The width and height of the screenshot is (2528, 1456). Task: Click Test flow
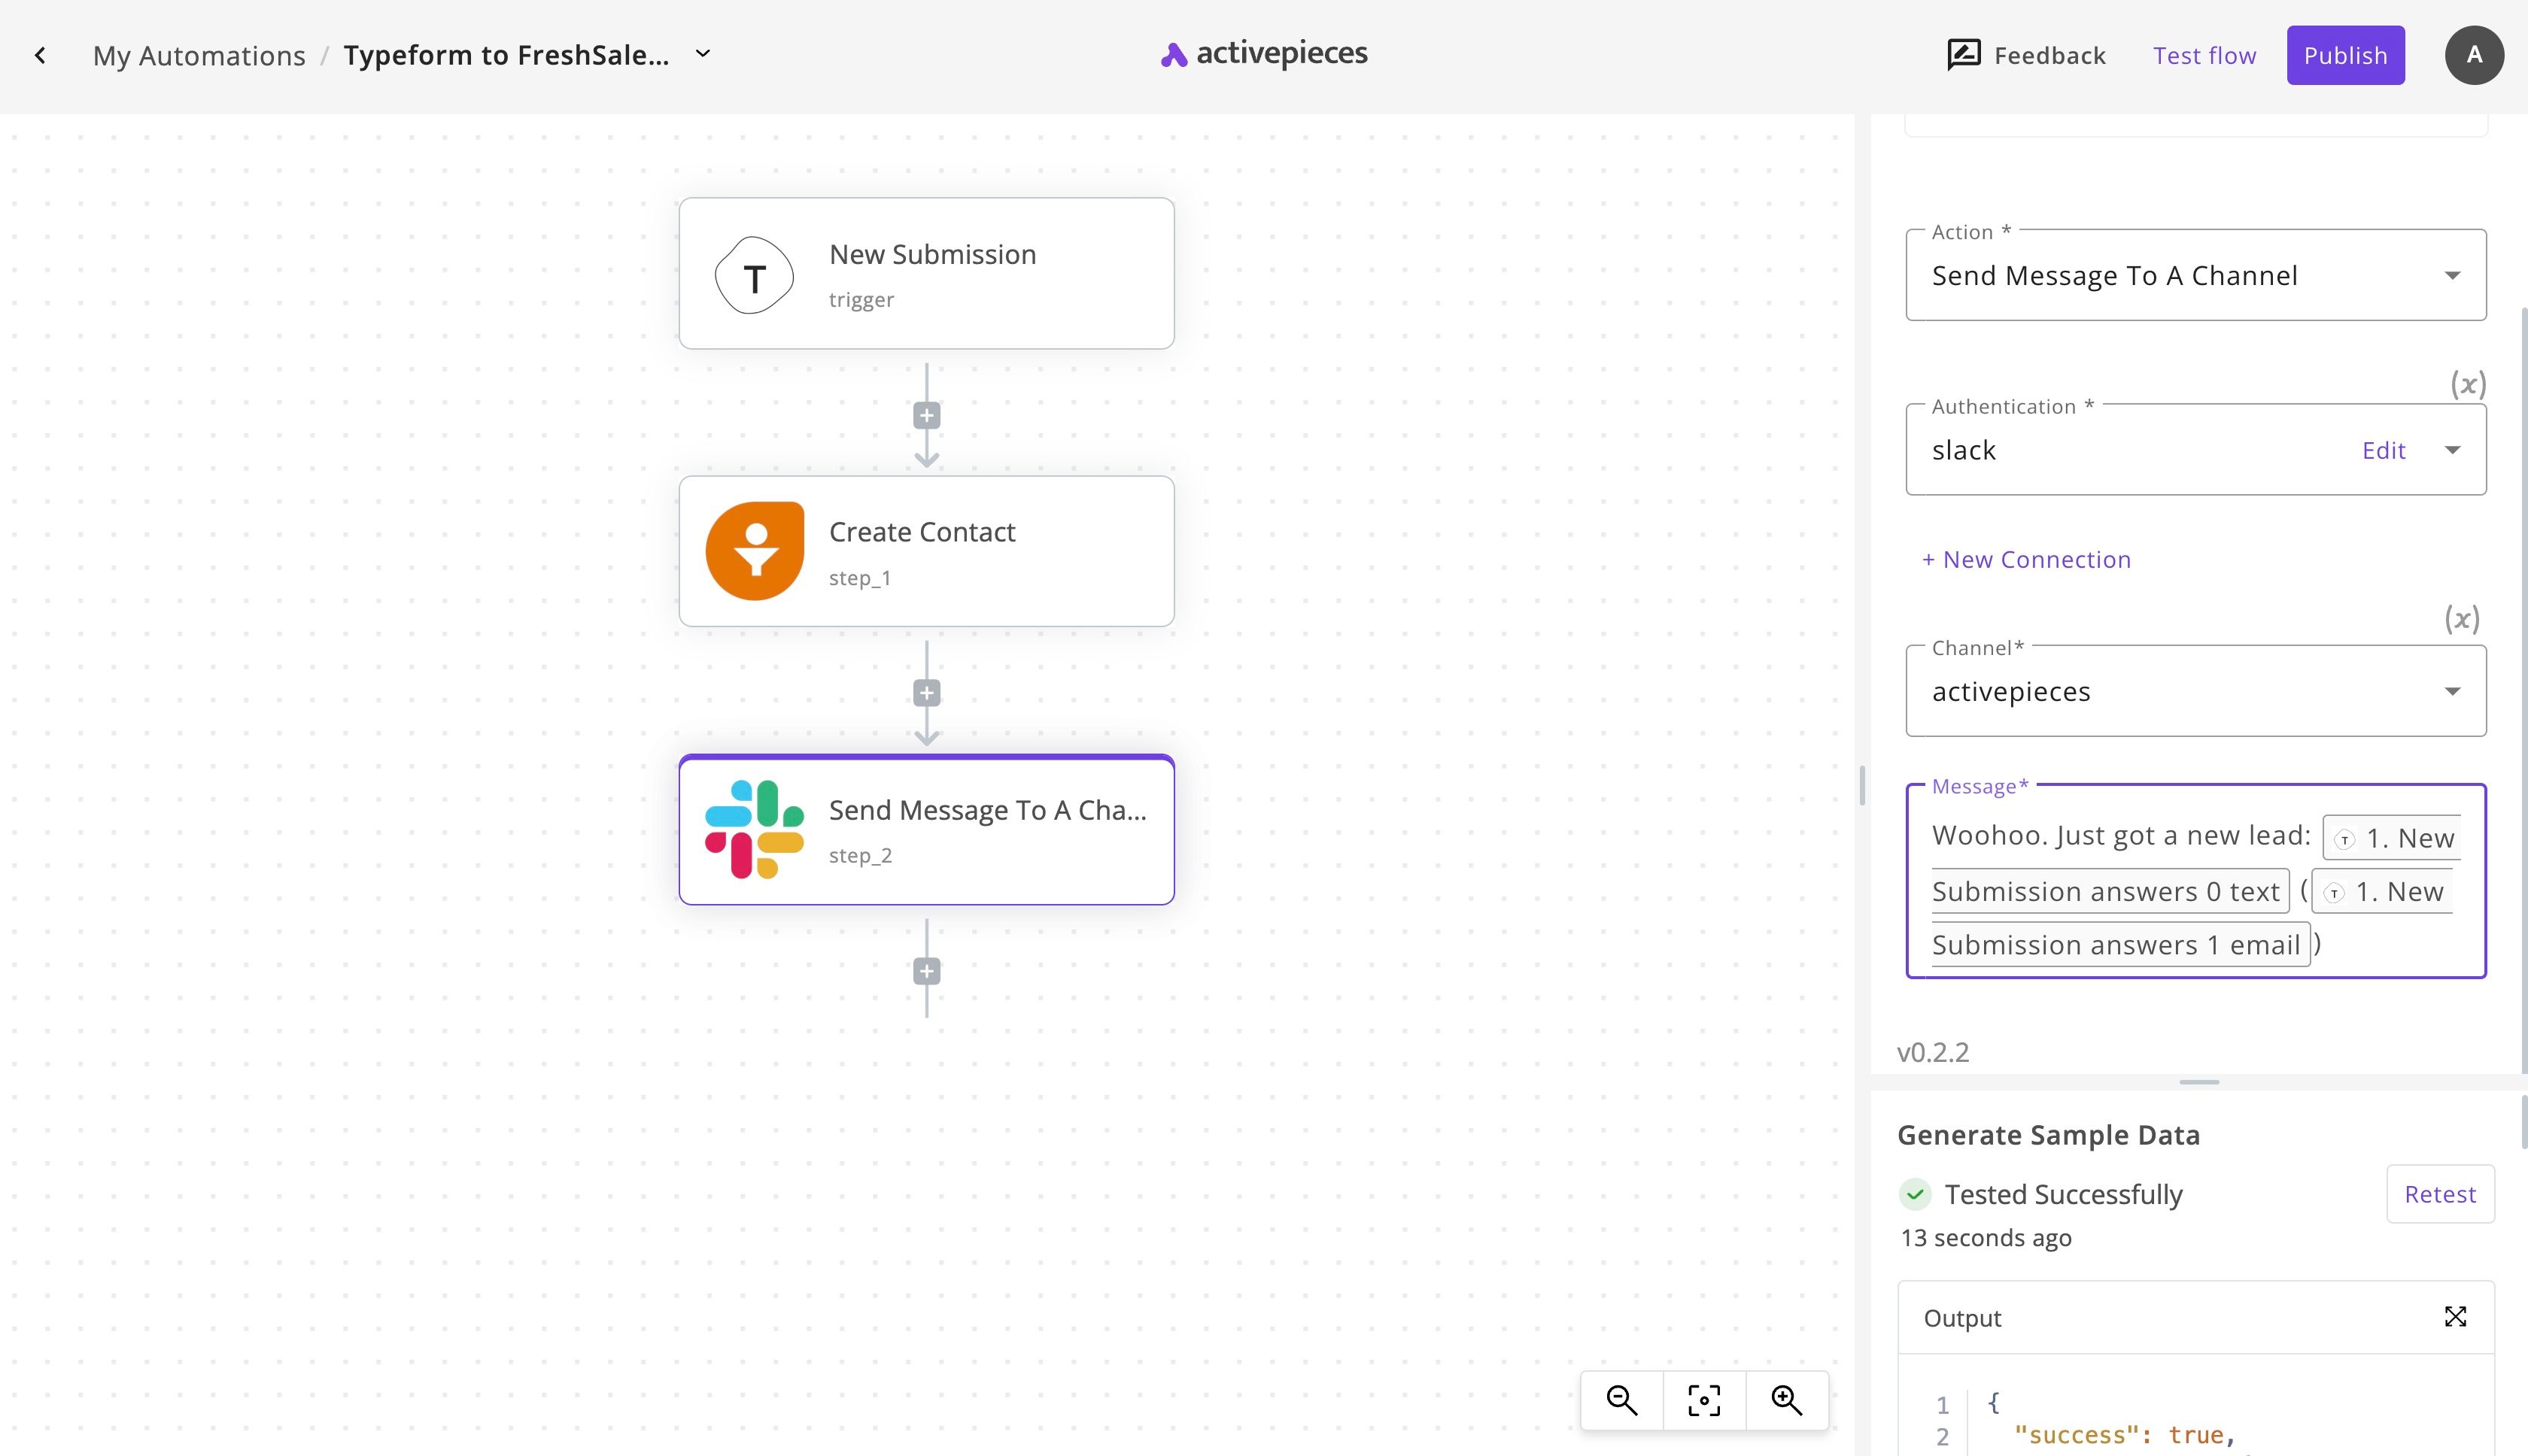[2204, 56]
